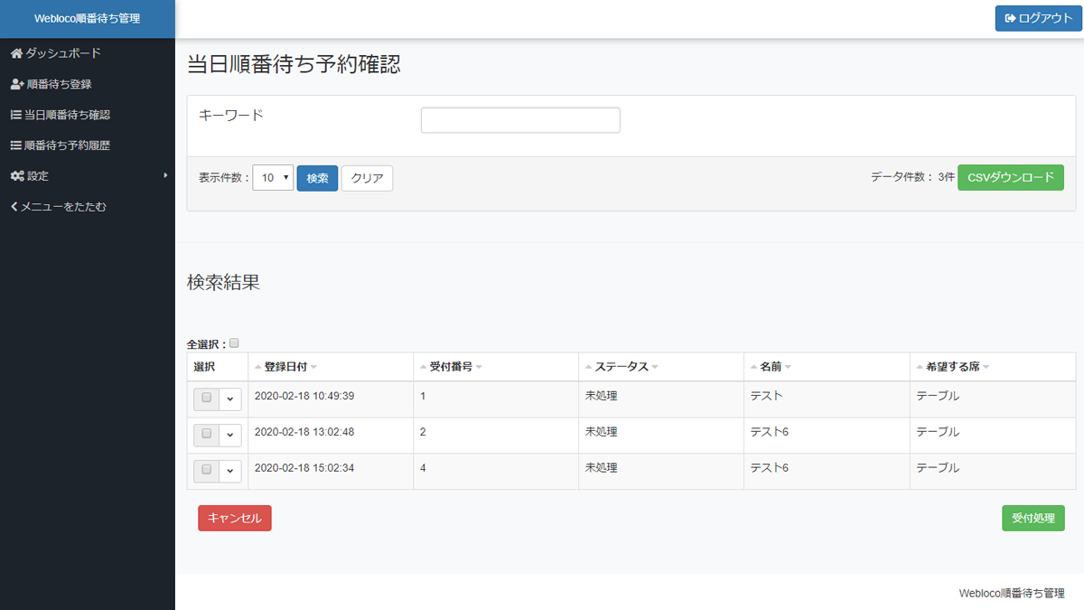Screen dimensions: 1084x610
Task: Open row action dropdown for 15:02:34 entry
Action: pos(229,471)
